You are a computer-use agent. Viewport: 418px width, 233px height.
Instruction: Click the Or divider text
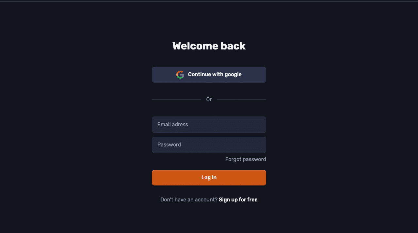pyautogui.click(x=209, y=99)
